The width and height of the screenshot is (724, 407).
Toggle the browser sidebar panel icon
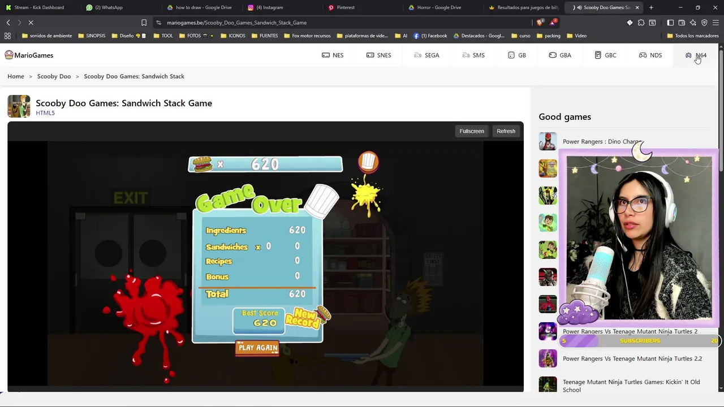(670, 23)
